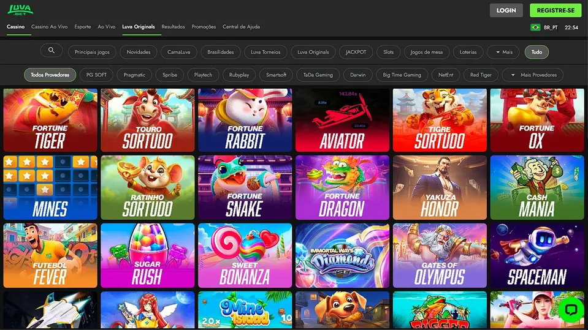This screenshot has width=588, height=330.
Task: Launch the Aviator game
Action: 342,120
